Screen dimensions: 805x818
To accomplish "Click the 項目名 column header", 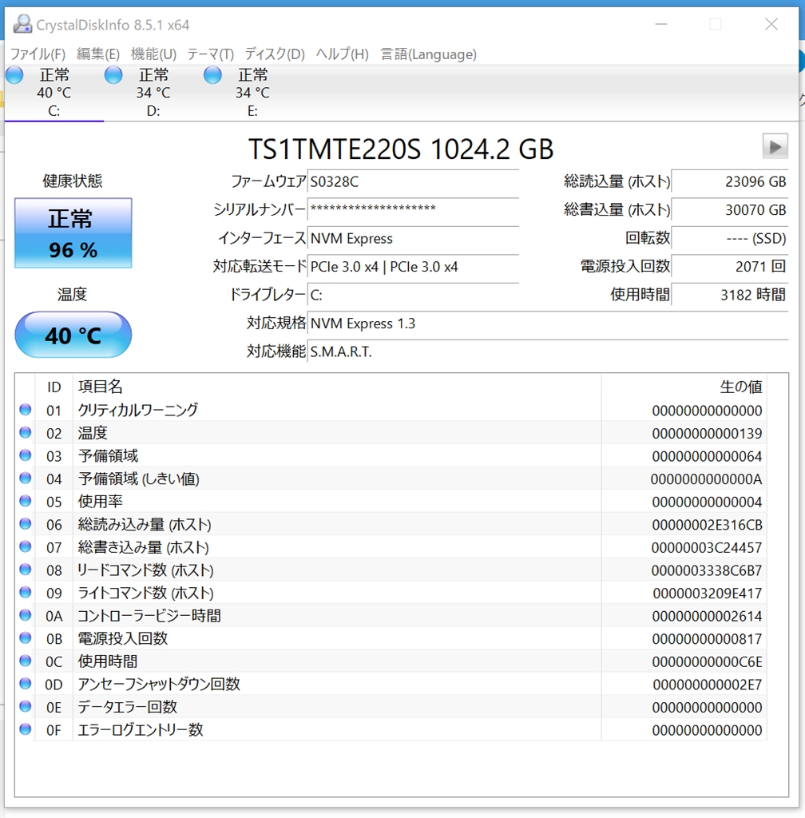I will (x=337, y=387).
